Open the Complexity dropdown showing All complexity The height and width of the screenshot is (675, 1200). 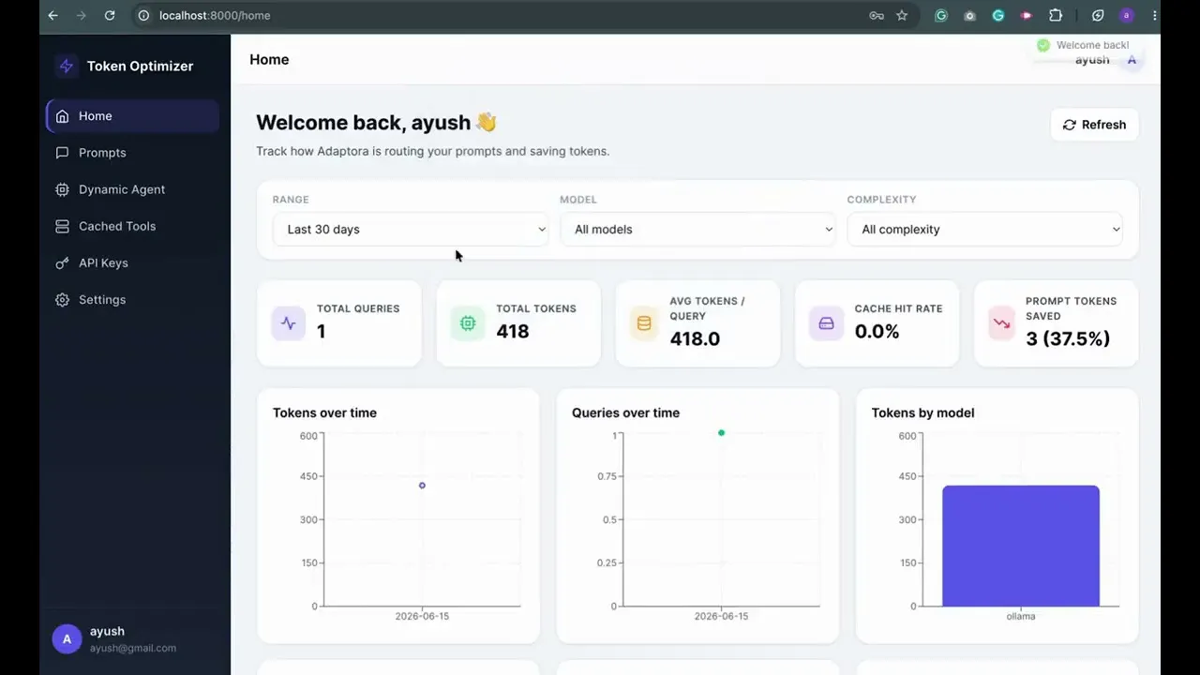click(x=984, y=230)
